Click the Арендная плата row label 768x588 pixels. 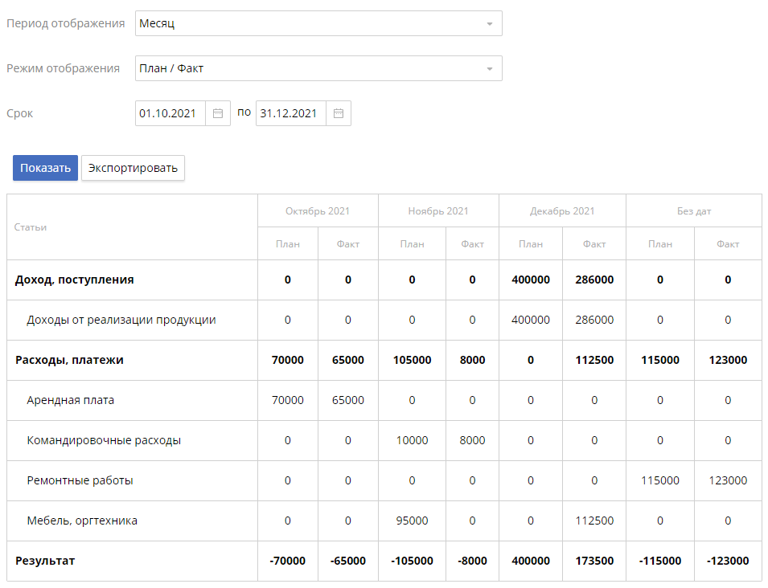tap(71, 401)
